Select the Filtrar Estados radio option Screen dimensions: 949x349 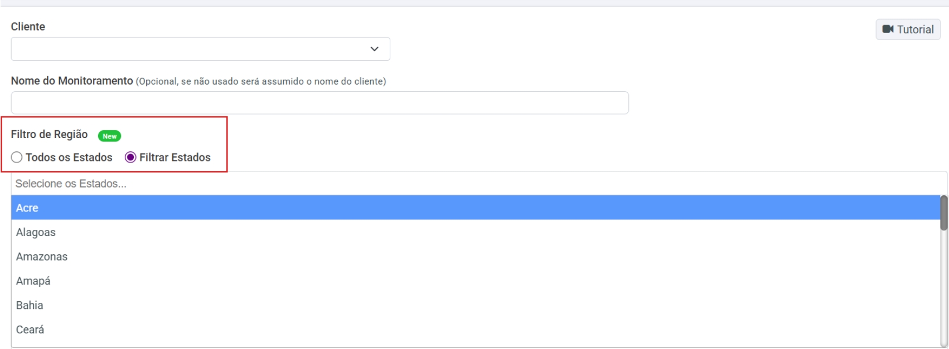(130, 158)
